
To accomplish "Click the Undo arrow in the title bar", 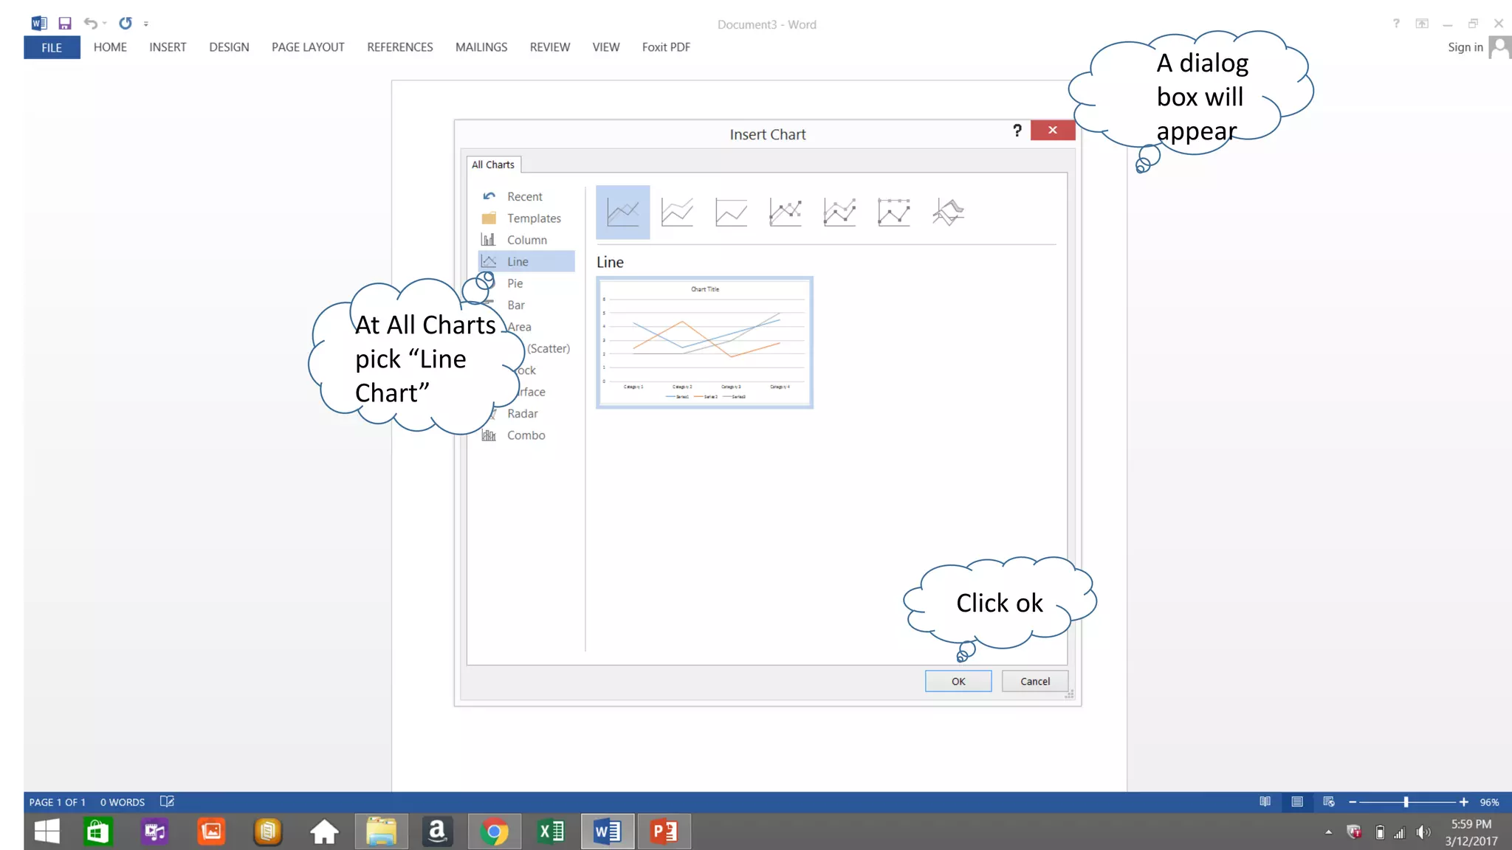I will [x=89, y=24].
